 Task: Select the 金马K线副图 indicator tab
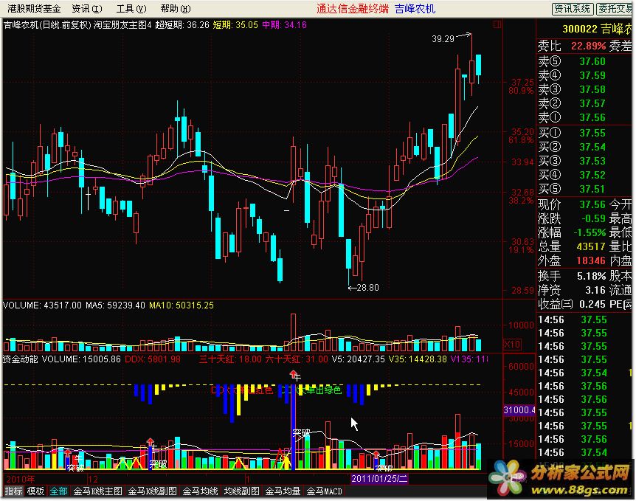[x=152, y=491]
